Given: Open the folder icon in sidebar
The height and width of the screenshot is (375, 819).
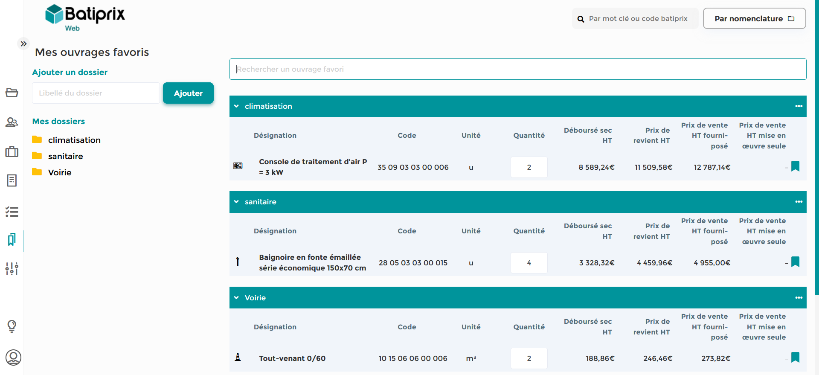Looking at the screenshot, I should 12,93.
